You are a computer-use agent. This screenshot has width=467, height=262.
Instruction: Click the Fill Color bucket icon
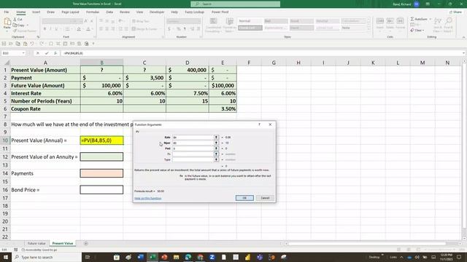[79, 29]
